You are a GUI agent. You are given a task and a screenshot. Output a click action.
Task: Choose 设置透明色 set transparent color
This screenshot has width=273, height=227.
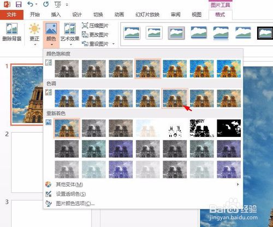pos(143,194)
